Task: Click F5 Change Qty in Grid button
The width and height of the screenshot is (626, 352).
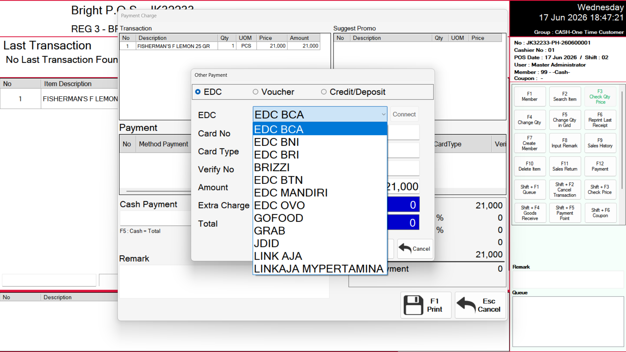Action: (565, 120)
